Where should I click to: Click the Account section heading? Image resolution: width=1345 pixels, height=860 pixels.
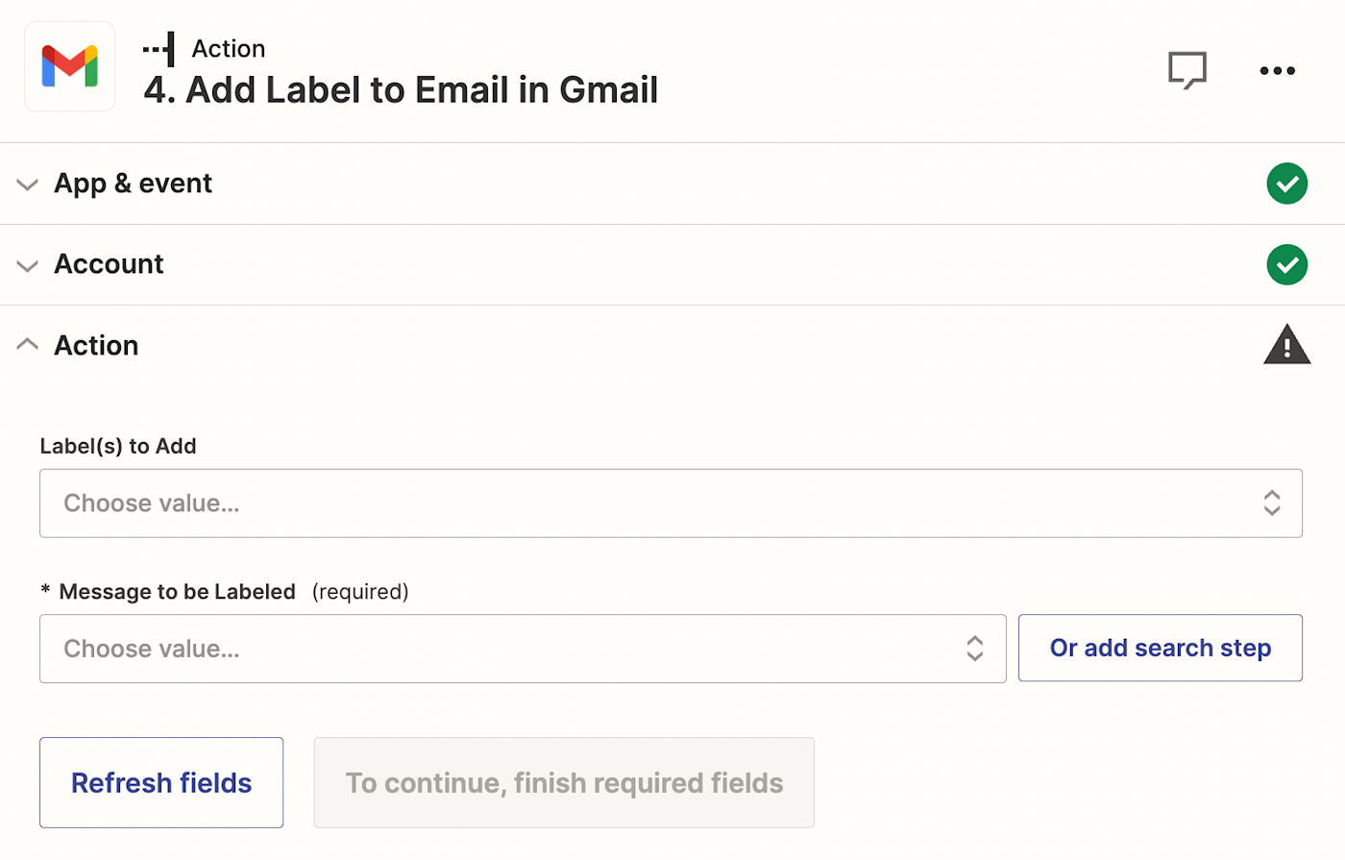(x=109, y=264)
